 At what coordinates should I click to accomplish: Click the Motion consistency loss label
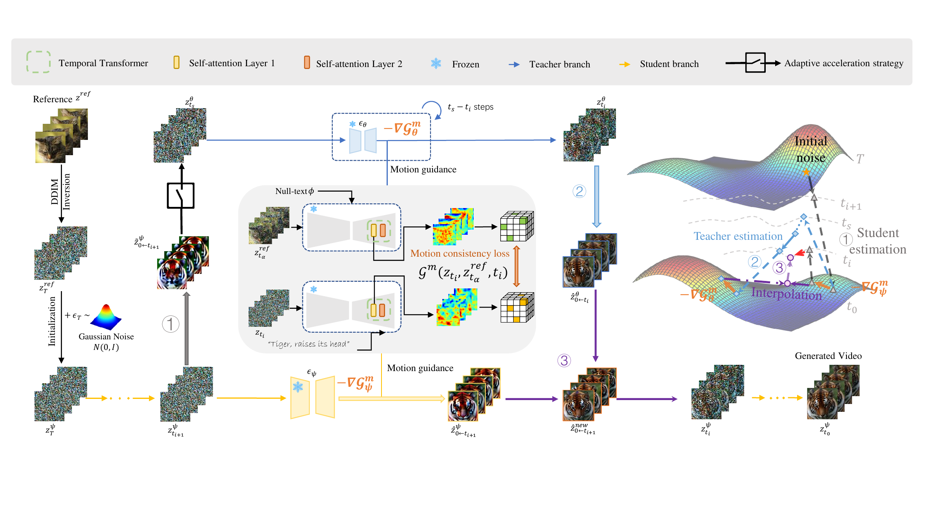460,254
